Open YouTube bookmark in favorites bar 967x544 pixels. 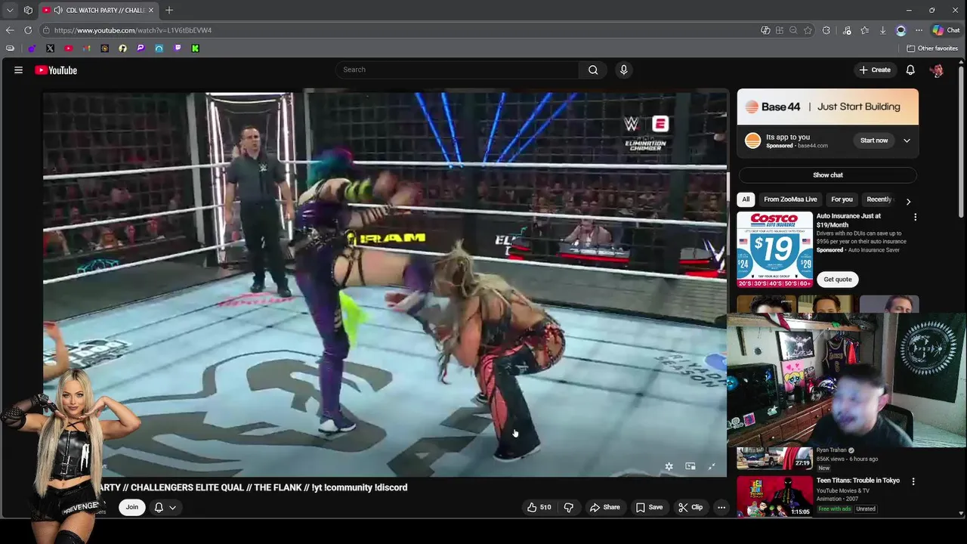[x=68, y=48]
